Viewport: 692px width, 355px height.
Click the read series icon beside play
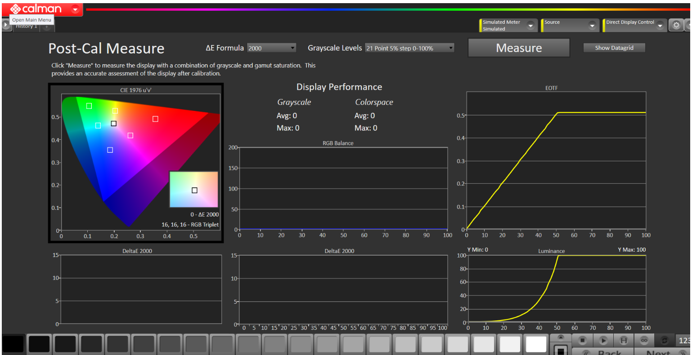624,341
